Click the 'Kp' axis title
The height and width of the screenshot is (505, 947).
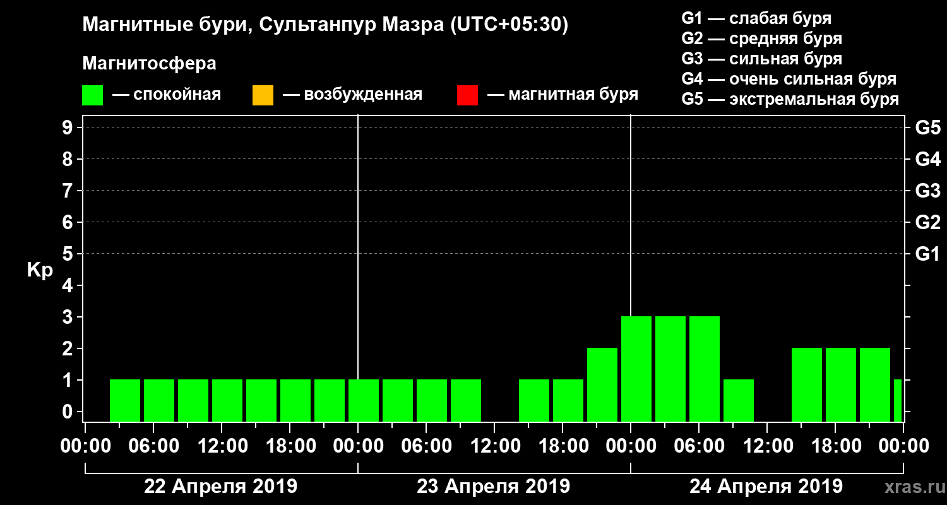pyautogui.click(x=40, y=270)
